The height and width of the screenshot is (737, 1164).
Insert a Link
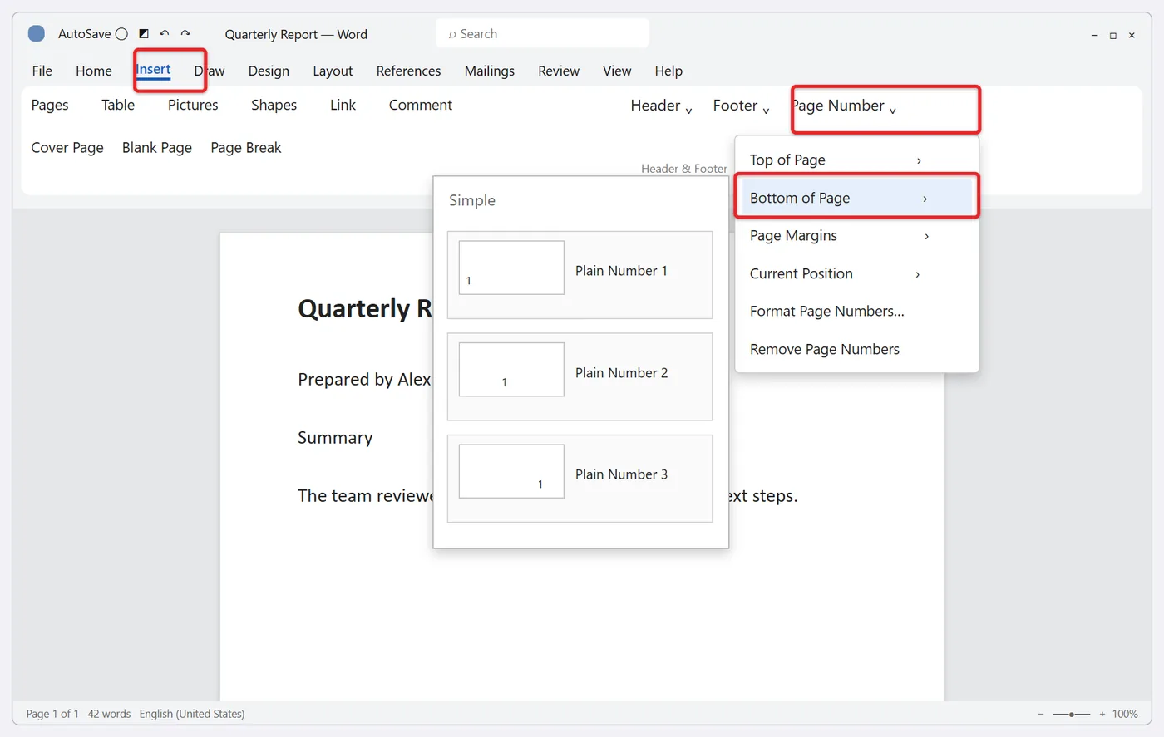343,106
